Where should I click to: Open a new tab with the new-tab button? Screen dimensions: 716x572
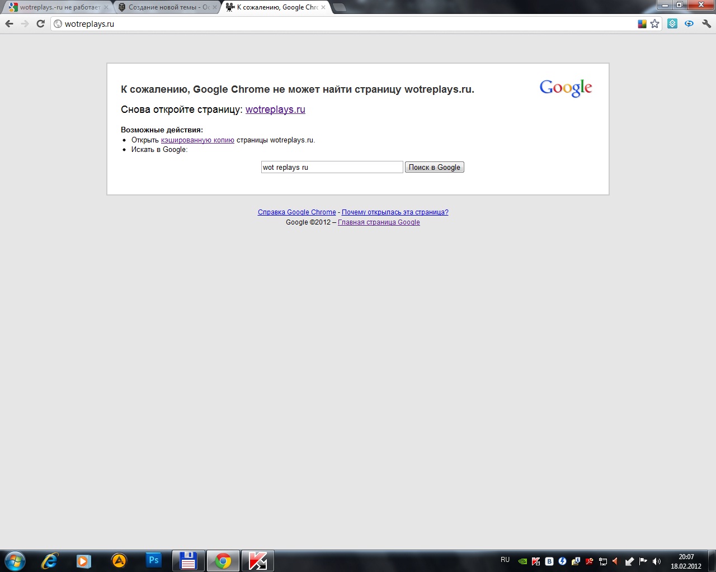(x=339, y=7)
